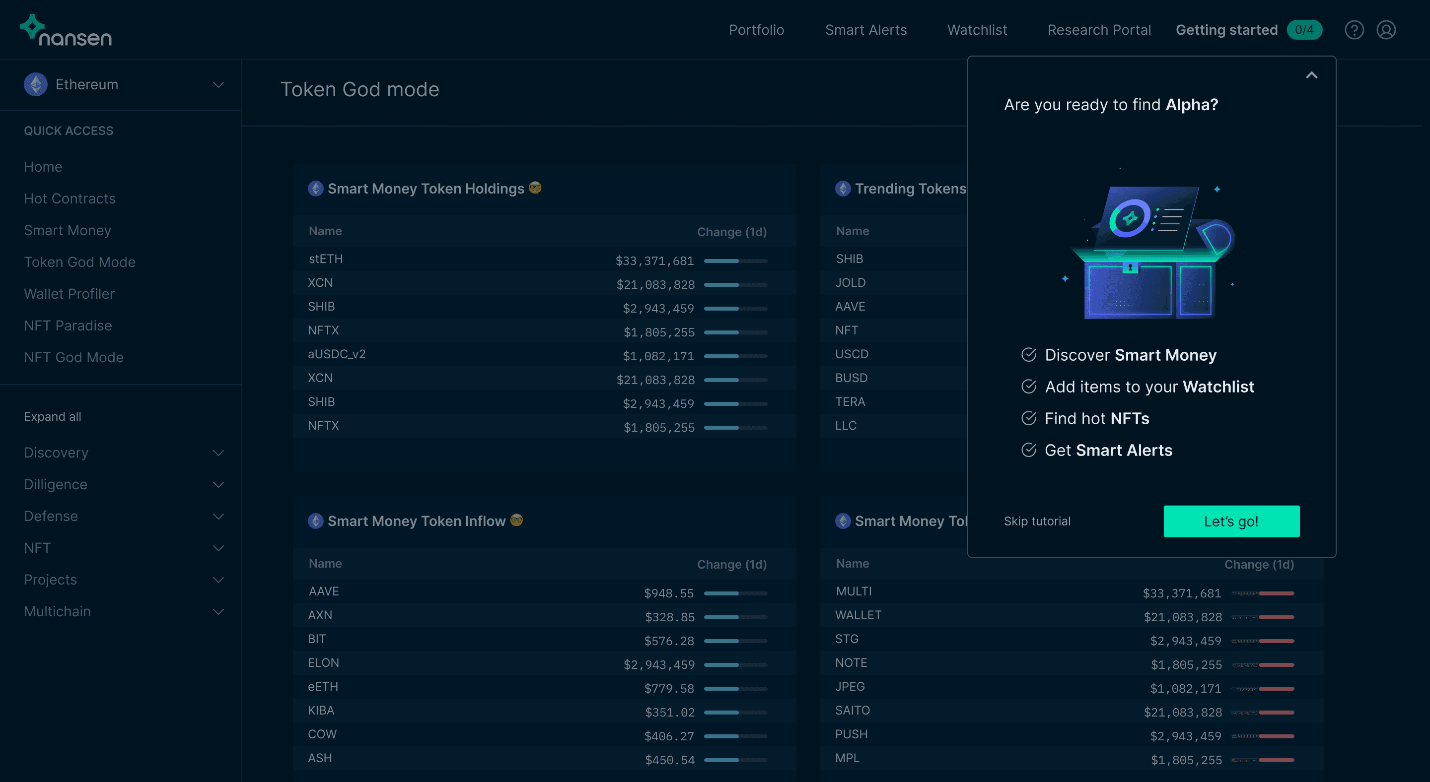
Task: Select the aUSDC_v2 row in Token Holdings
Action: tap(545, 355)
